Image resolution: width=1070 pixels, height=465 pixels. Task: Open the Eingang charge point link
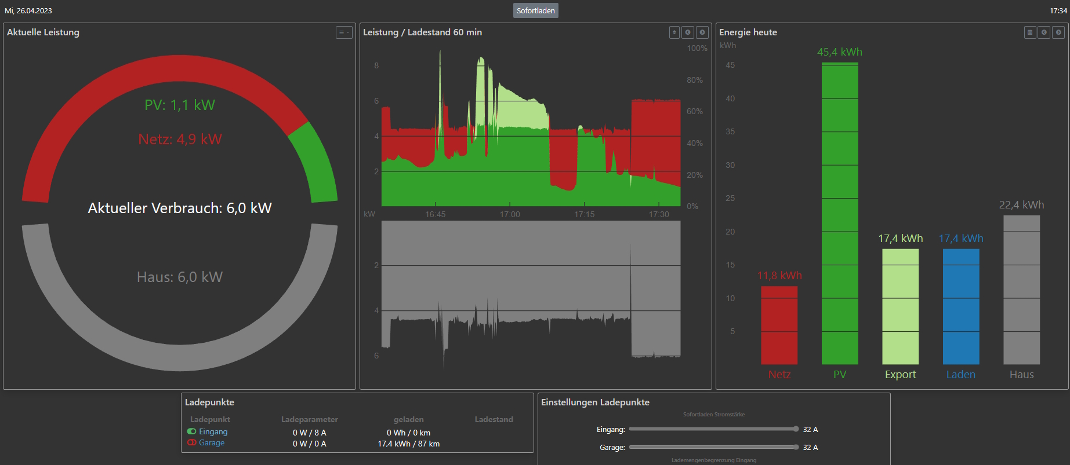coord(213,431)
